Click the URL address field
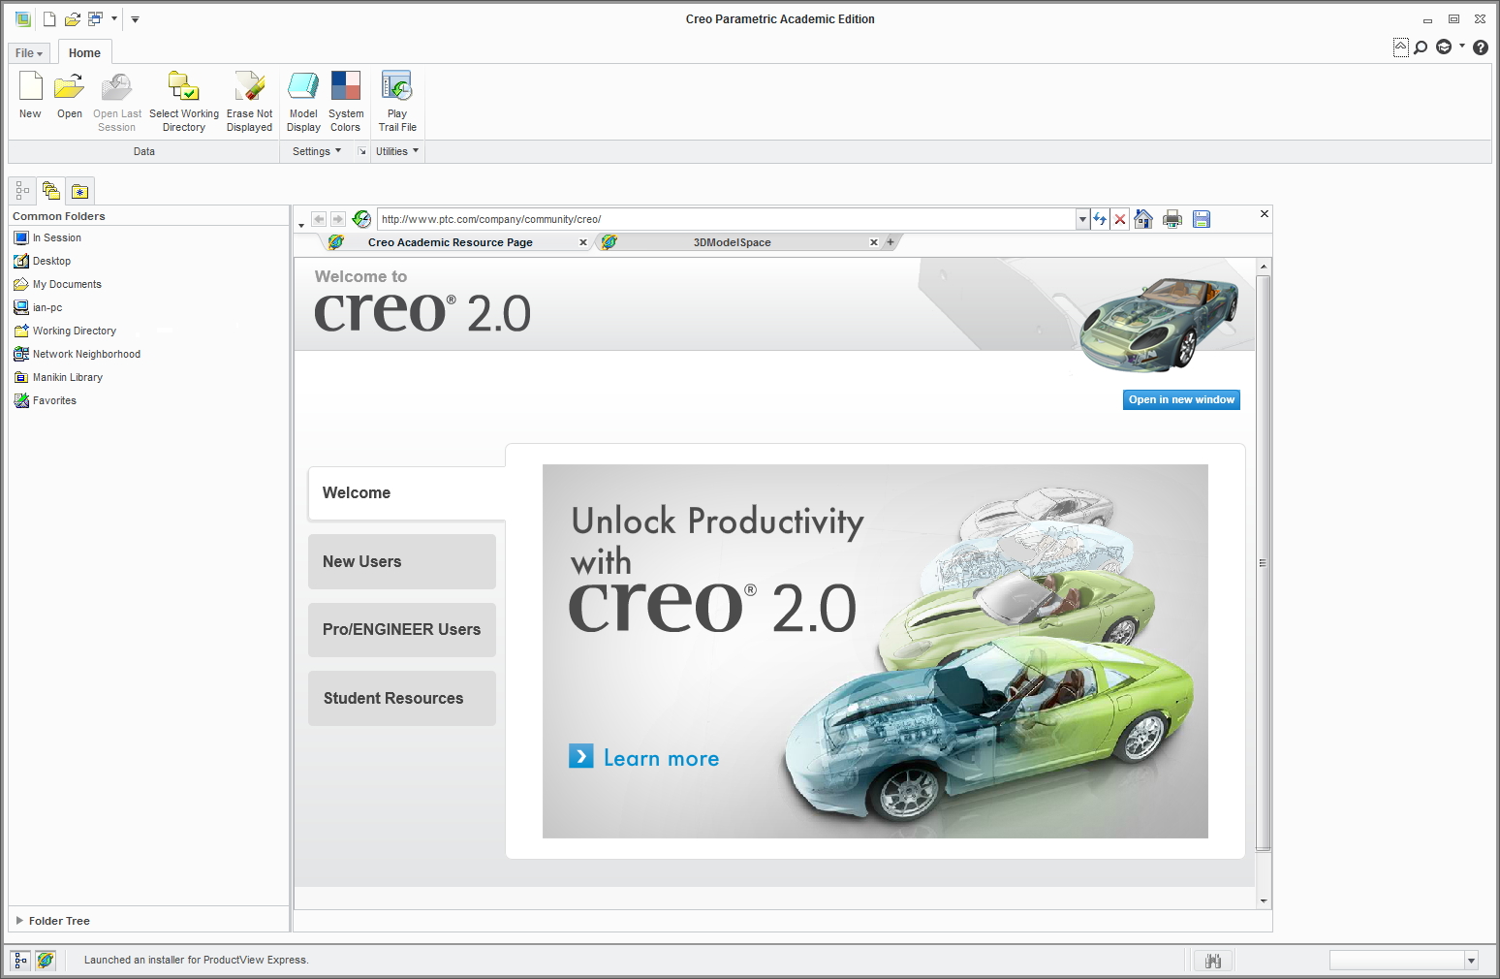1500x979 pixels. pyautogui.click(x=727, y=219)
